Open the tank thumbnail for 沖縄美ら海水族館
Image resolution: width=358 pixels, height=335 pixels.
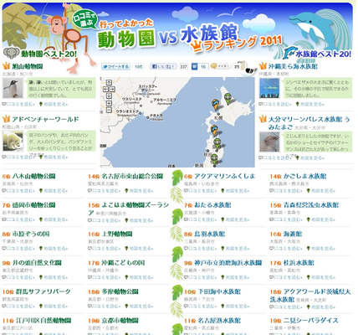pos(269,88)
